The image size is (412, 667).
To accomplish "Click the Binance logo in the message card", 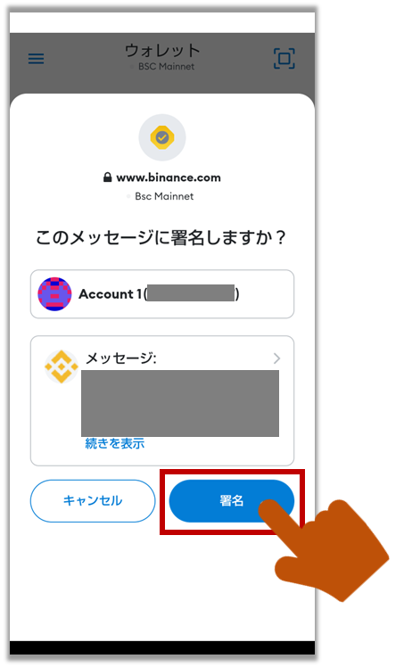I will tap(62, 366).
